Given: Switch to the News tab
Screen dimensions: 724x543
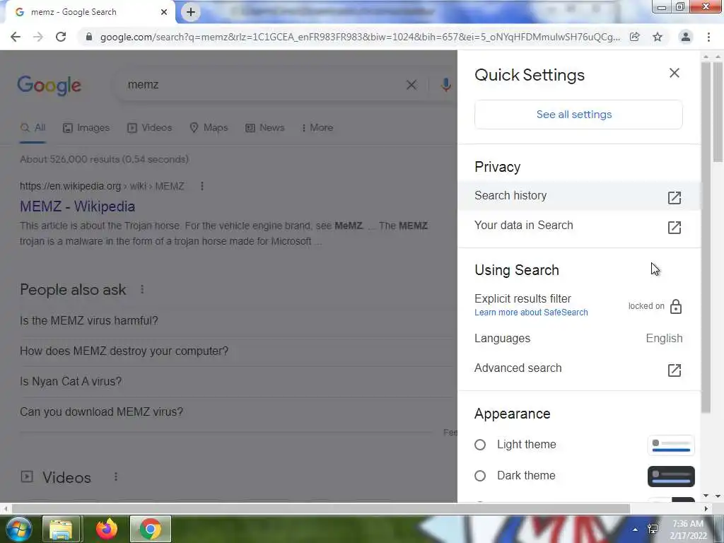Looking at the screenshot, I should 264,128.
